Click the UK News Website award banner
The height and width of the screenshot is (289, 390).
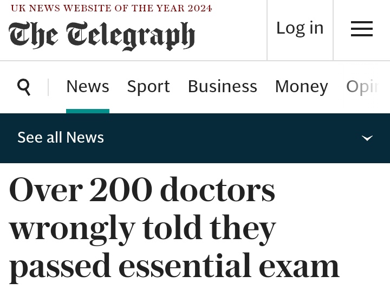tap(111, 8)
